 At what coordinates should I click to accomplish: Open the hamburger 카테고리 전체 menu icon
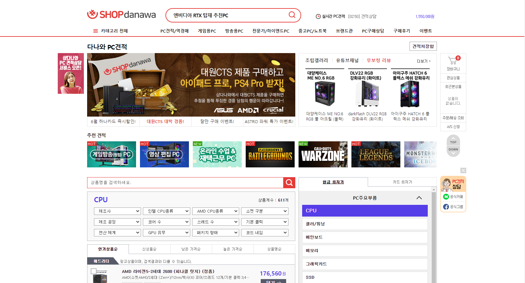96,31
